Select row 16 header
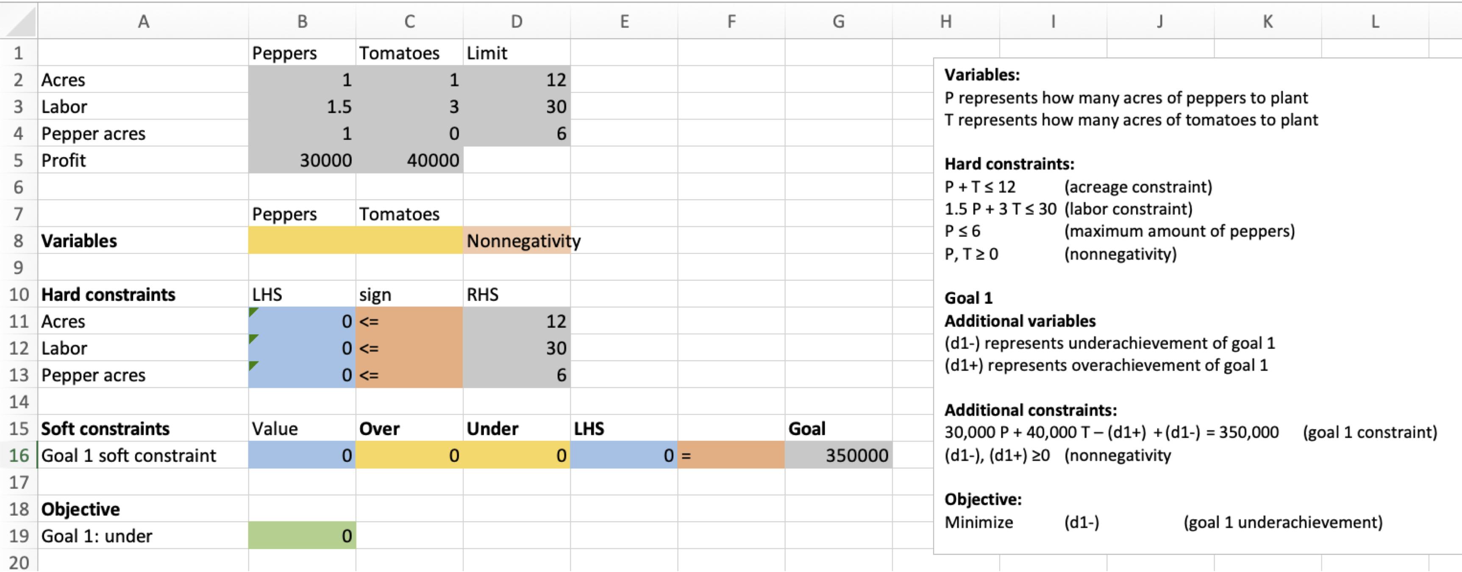 coord(18,455)
